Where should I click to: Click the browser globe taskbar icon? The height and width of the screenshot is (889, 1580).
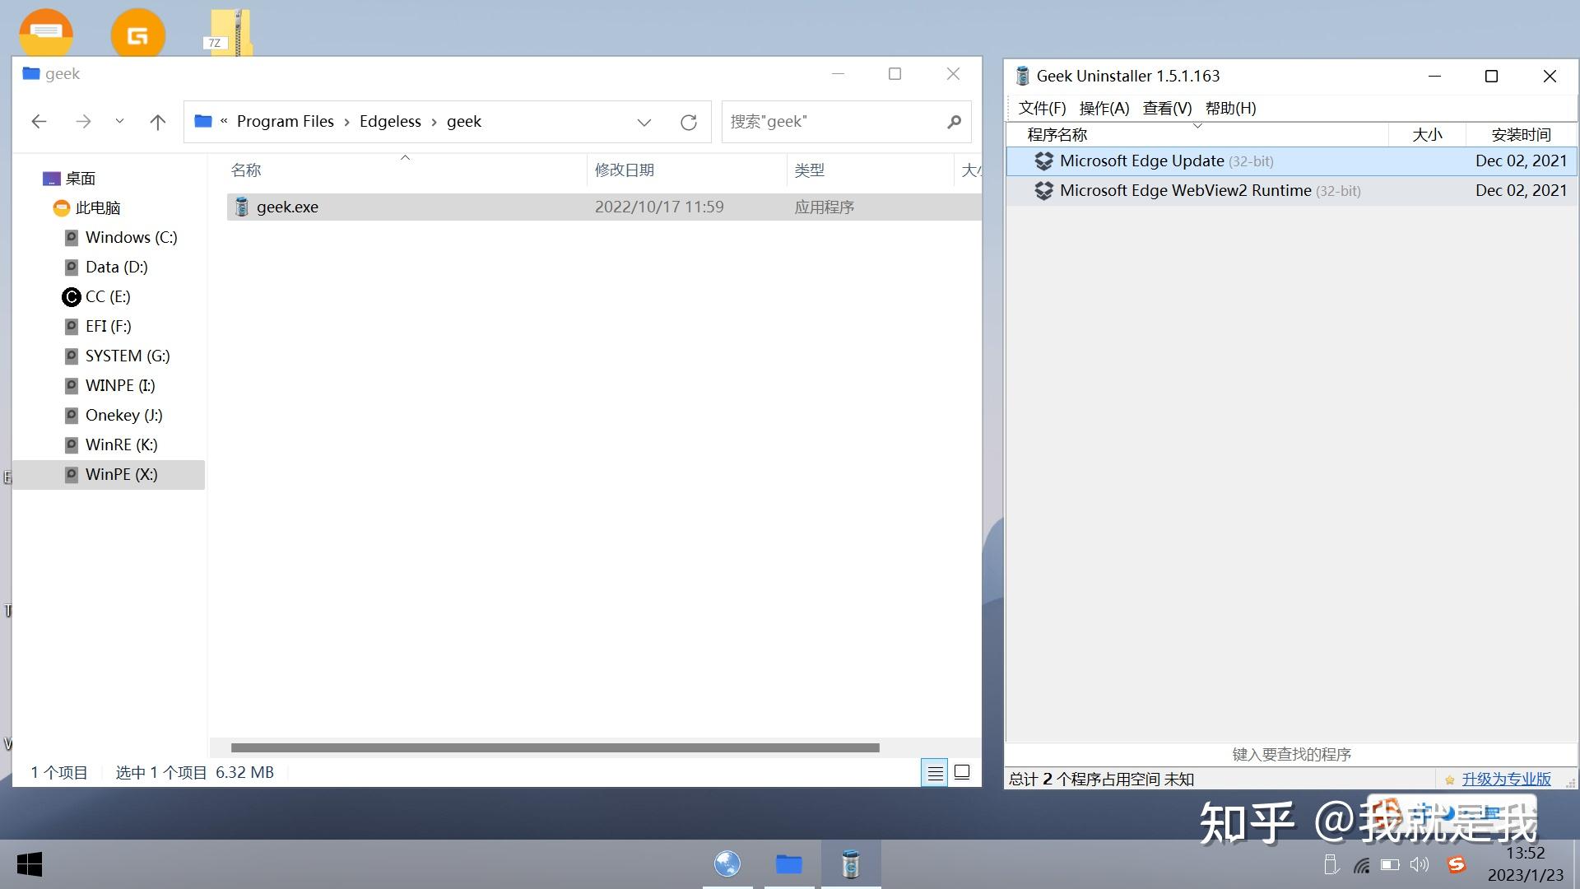point(727,864)
